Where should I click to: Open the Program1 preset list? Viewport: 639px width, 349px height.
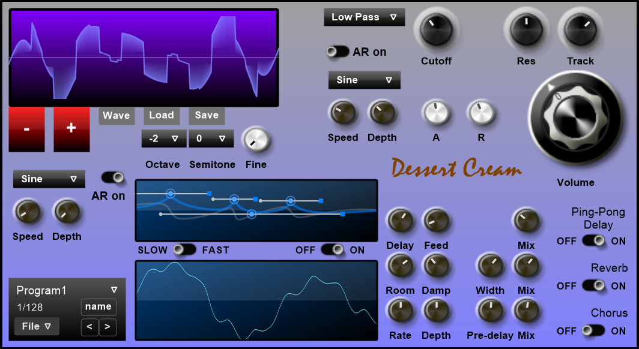[67, 290]
